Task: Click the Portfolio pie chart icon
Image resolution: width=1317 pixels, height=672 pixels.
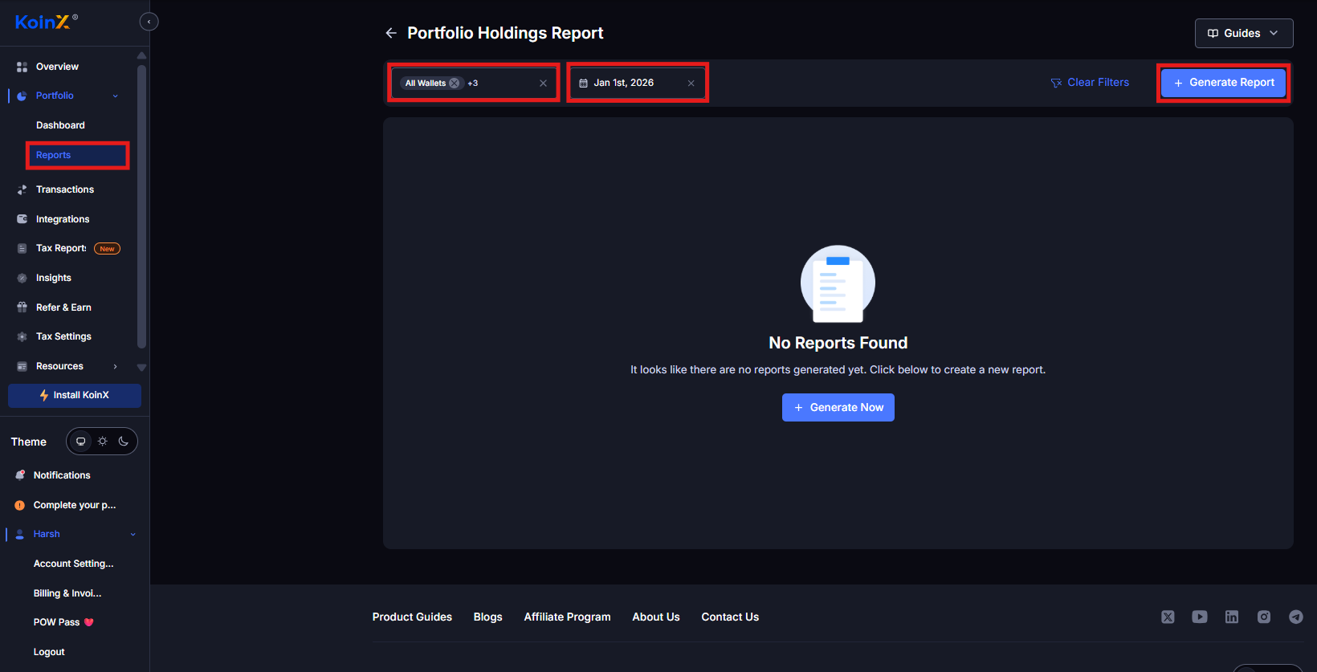Action: 22,96
